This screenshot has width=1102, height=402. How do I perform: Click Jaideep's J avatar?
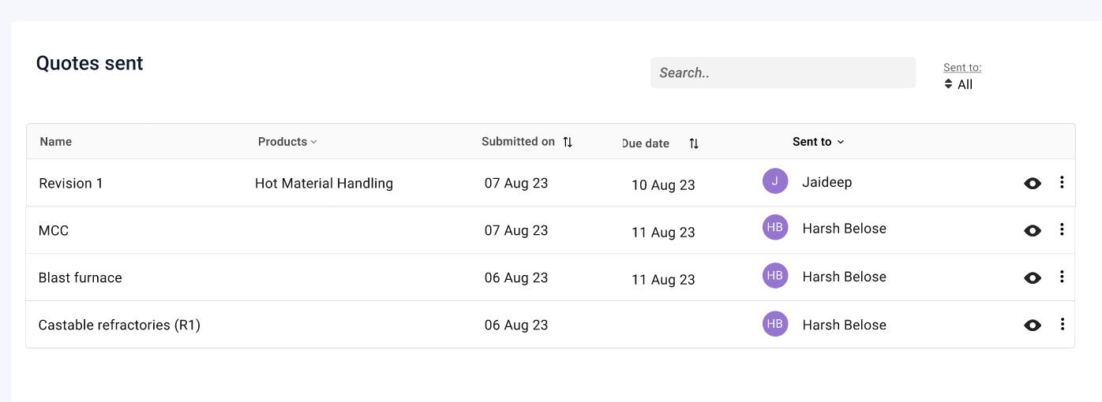pyautogui.click(x=775, y=181)
